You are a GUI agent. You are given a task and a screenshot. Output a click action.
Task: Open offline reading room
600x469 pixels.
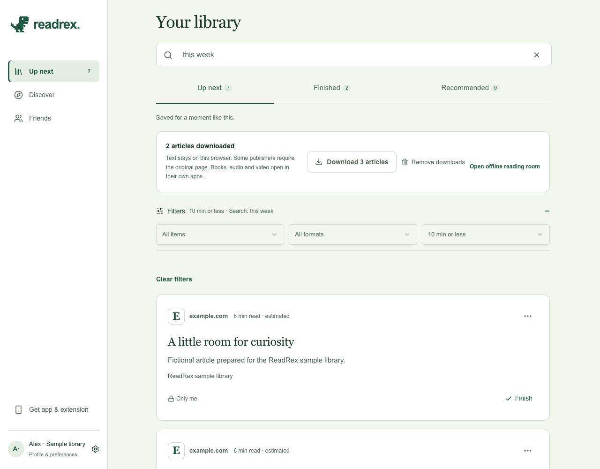505,166
